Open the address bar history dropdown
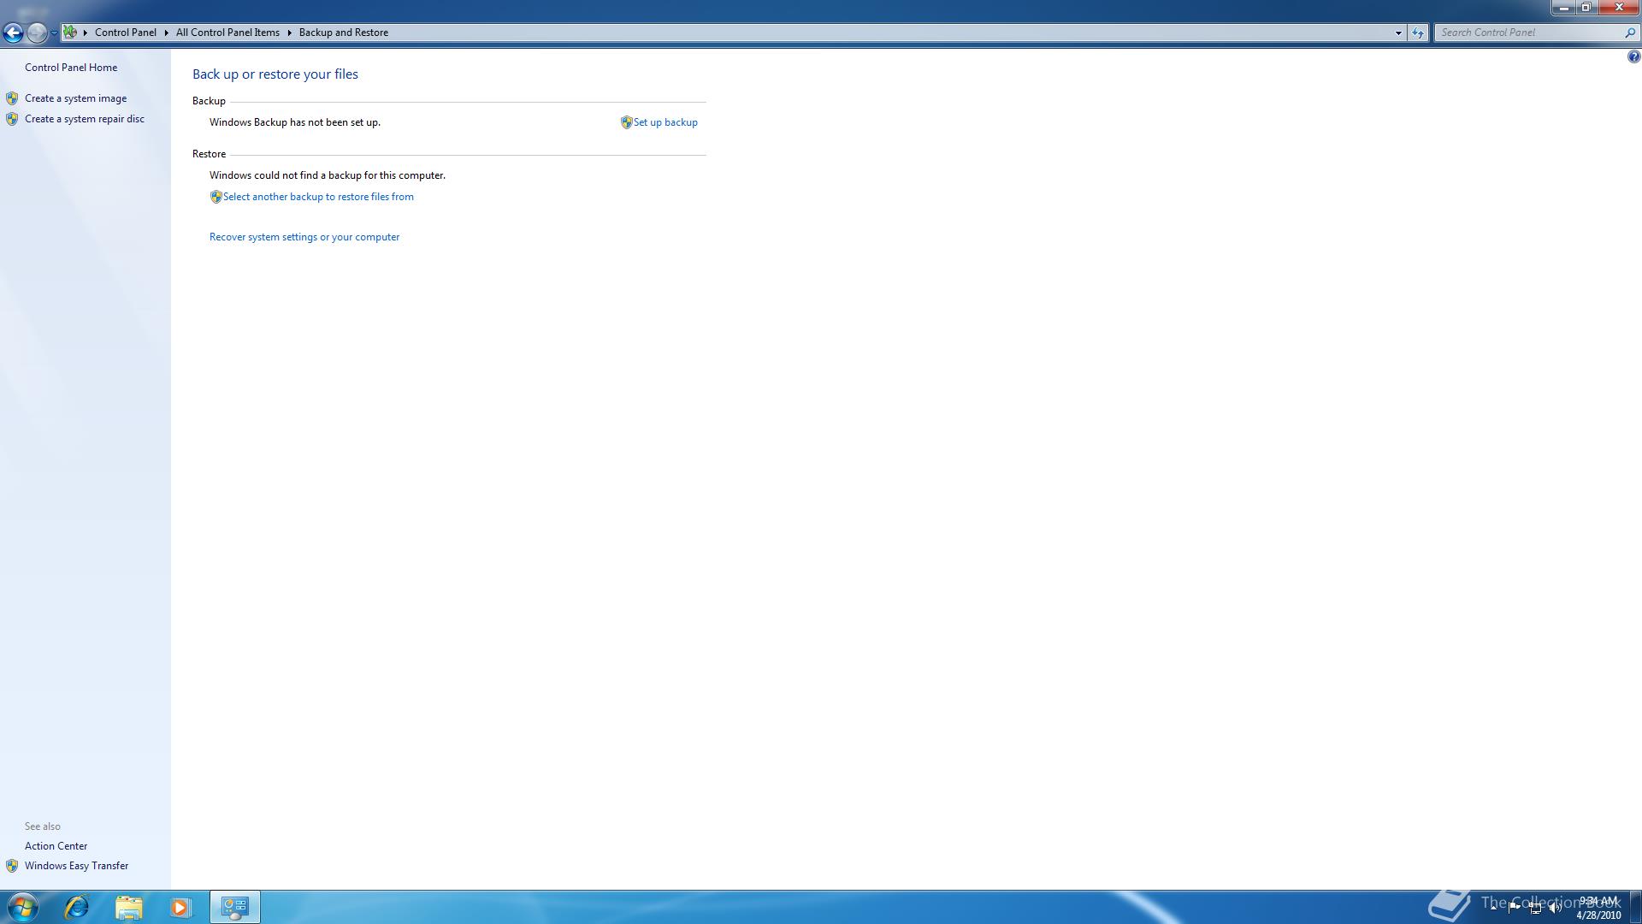Viewport: 1642px width, 924px height. [x=1398, y=33]
